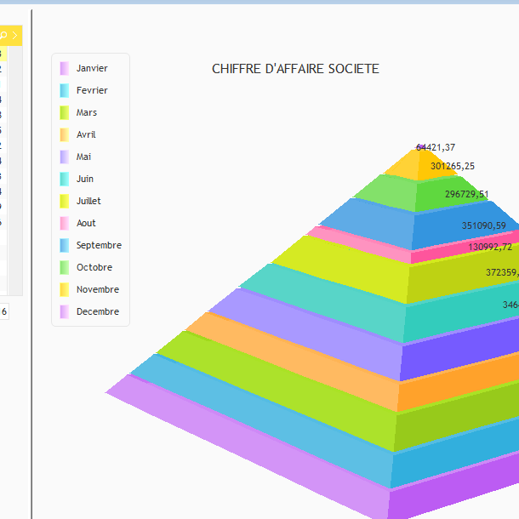519x519 pixels.
Task: Click the search magnifier icon in yellow header
Action: [x=3, y=36]
